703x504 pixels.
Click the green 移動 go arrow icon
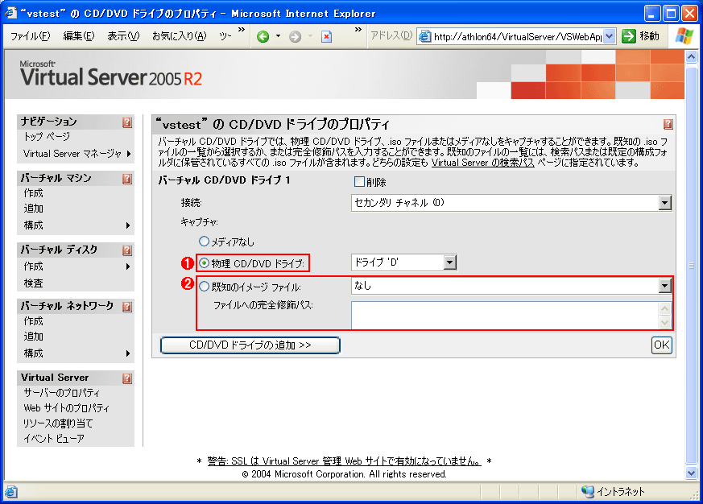(x=629, y=36)
